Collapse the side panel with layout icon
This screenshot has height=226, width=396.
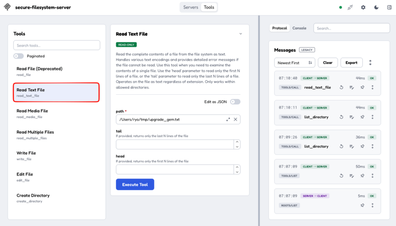pyautogui.click(x=389, y=7)
